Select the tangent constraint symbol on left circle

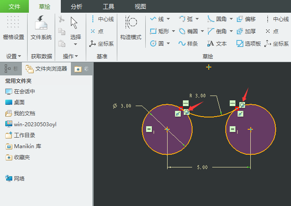187,112
